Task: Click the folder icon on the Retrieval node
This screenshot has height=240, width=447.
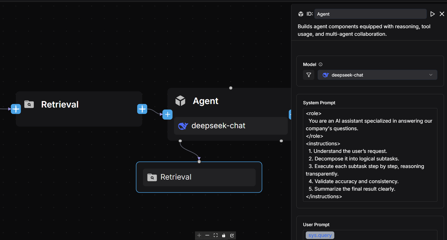Action: click(29, 104)
